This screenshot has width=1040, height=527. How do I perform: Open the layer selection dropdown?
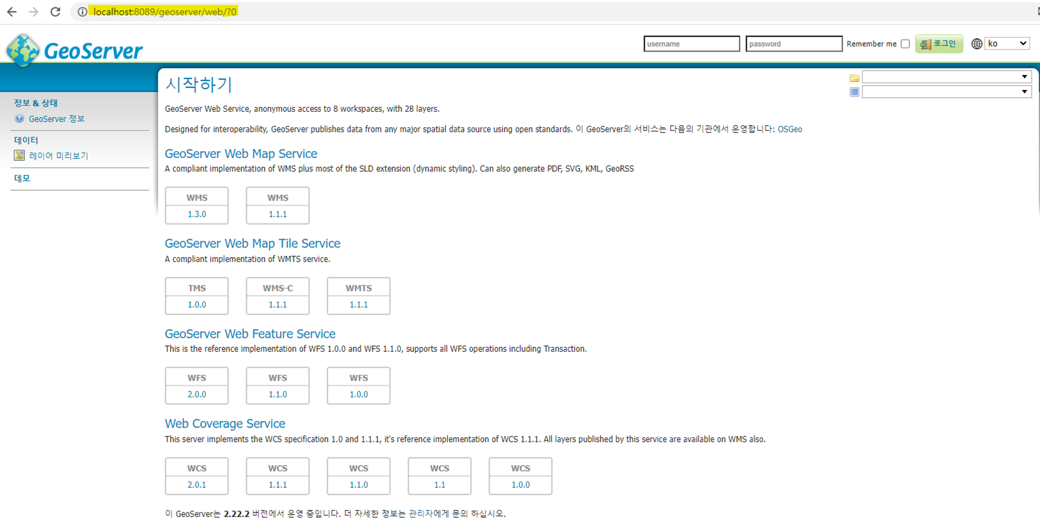(x=946, y=91)
